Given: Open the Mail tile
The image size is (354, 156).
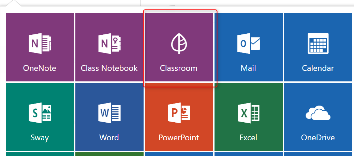Looking at the screenshot, I should coord(249,47).
